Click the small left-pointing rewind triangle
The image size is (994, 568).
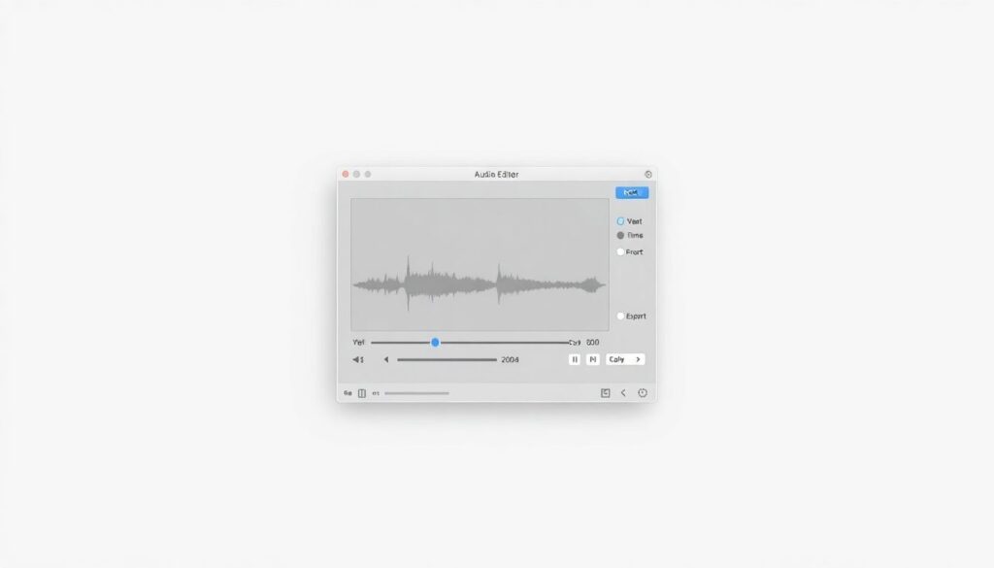[385, 359]
